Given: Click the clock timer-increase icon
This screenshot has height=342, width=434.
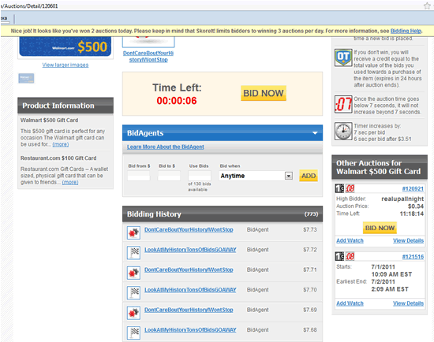Looking at the screenshot, I should (343, 131).
